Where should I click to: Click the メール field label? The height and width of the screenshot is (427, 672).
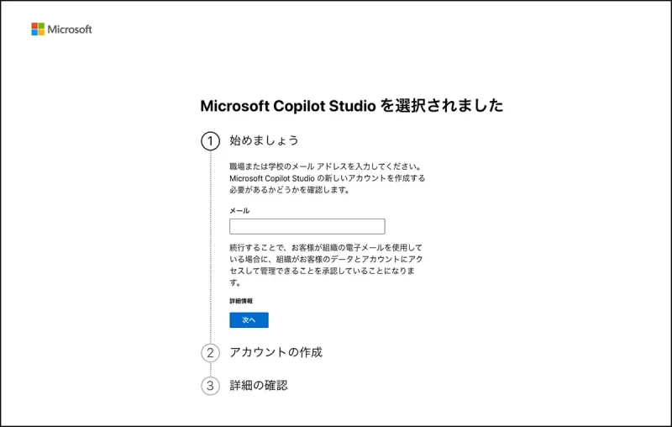(x=239, y=210)
